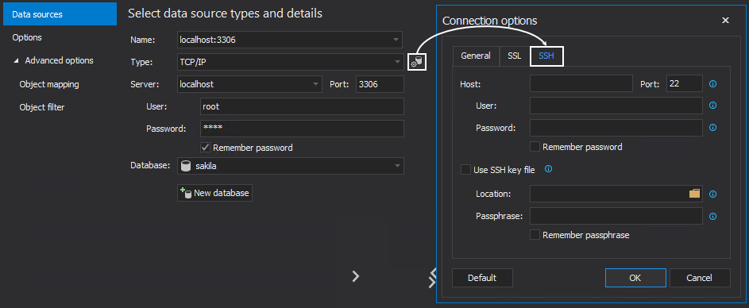Screen dimensions: 749x308
Task: Open Options in the sidebar
Action: click(27, 37)
